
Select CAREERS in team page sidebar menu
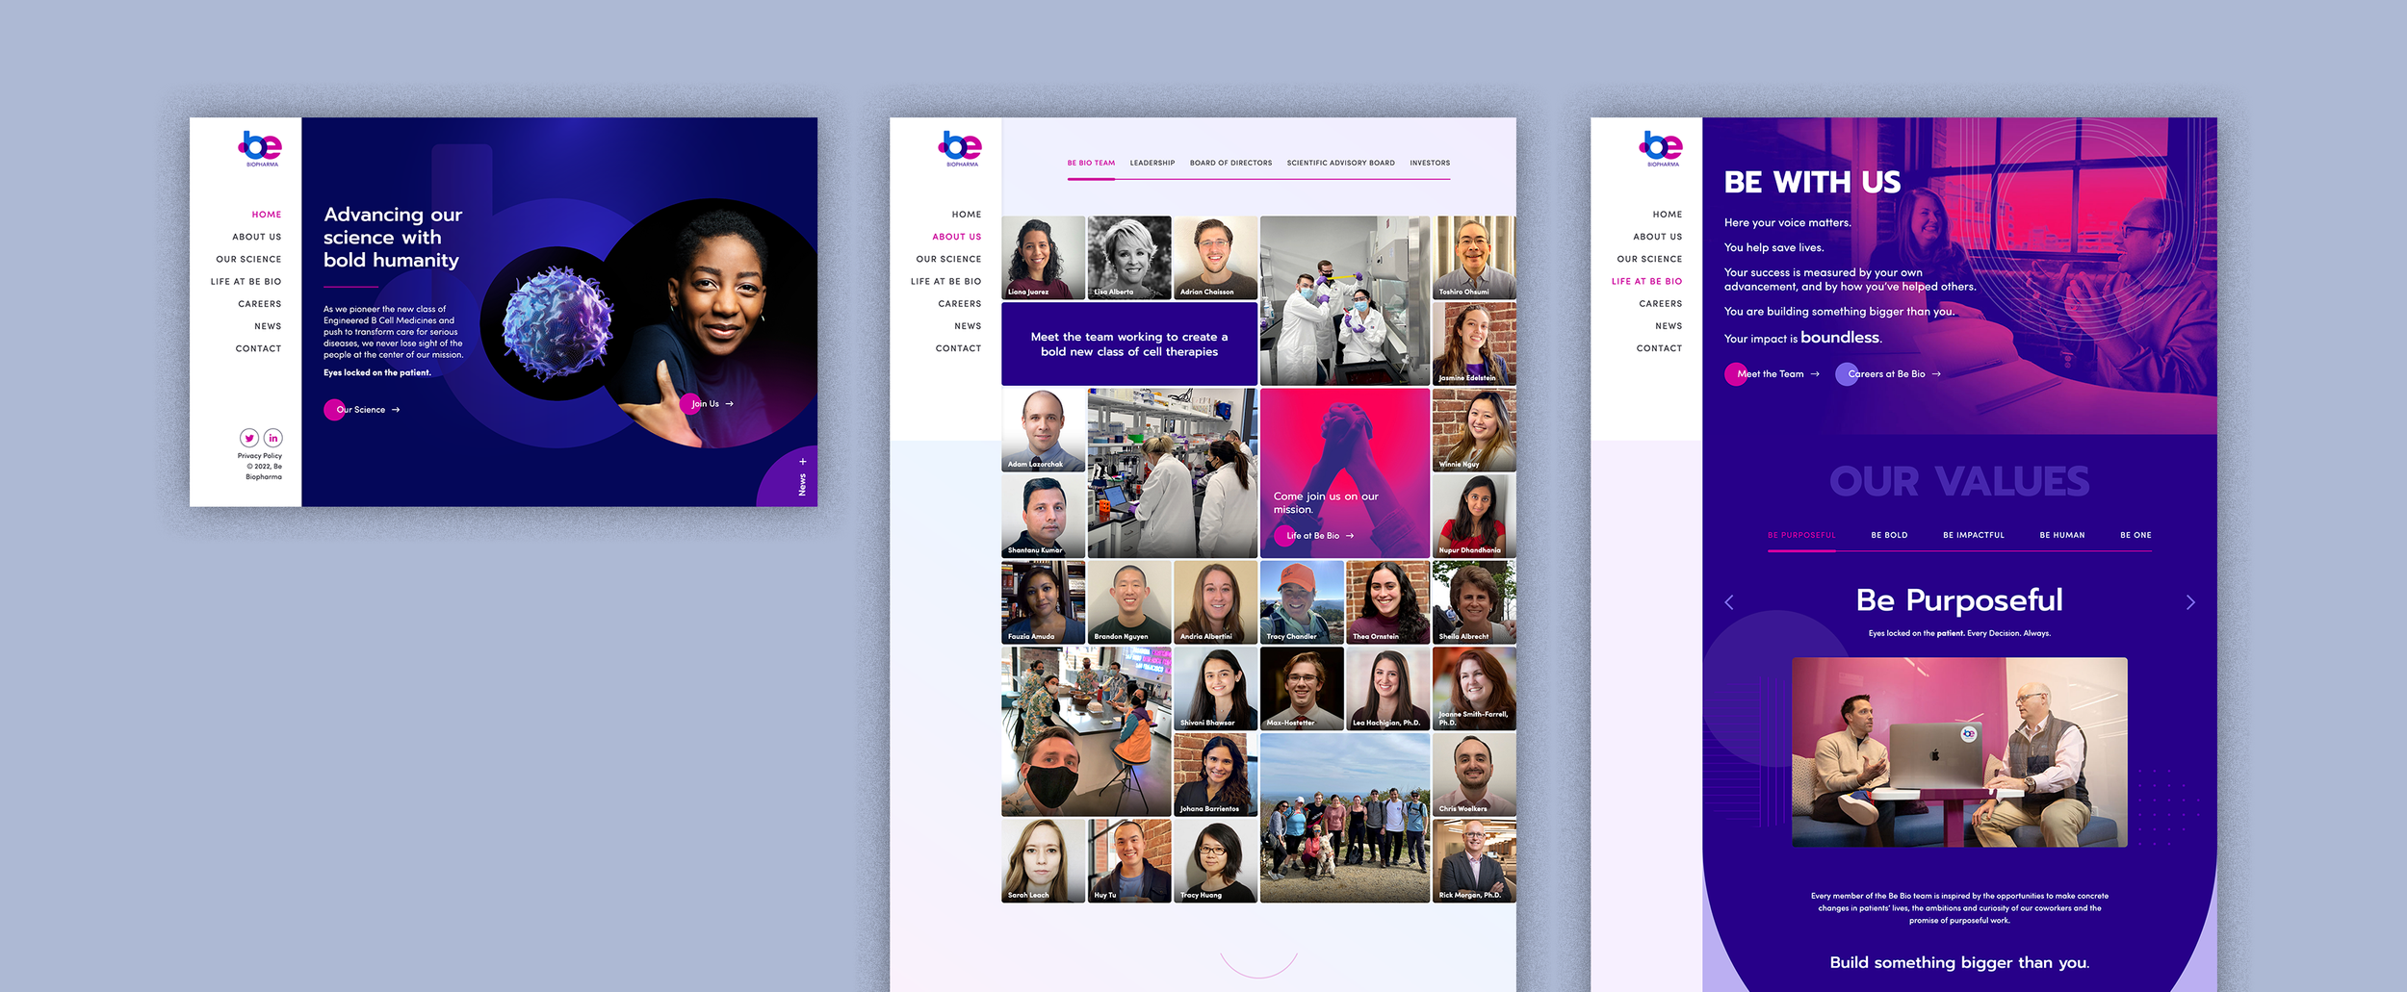pyautogui.click(x=960, y=304)
